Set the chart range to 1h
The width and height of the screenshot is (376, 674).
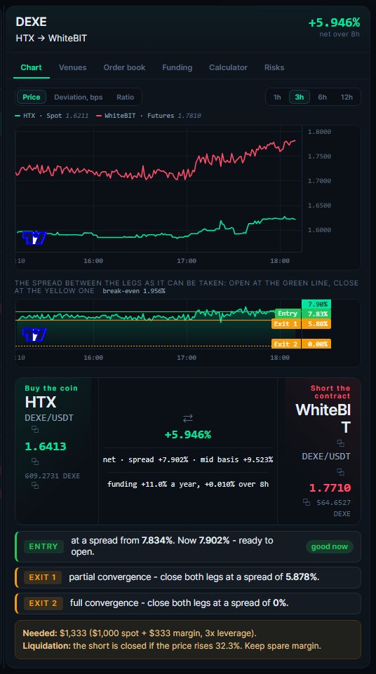(x=277, y=97)
